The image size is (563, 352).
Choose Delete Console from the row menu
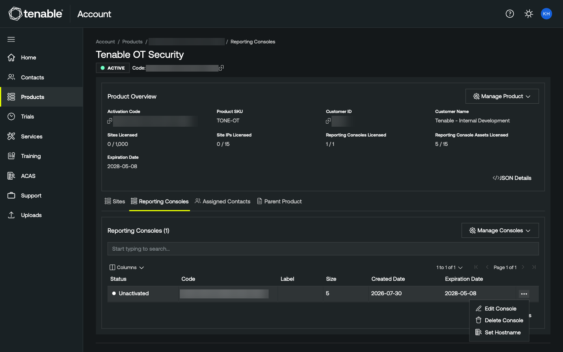point(499,320)
